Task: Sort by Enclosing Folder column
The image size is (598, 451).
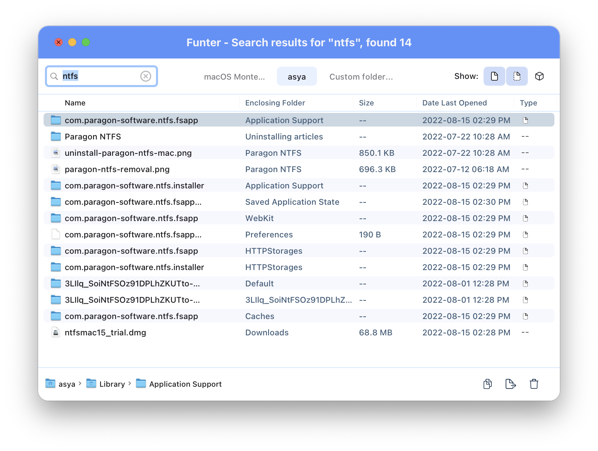Action: click(x=275, y=103)
